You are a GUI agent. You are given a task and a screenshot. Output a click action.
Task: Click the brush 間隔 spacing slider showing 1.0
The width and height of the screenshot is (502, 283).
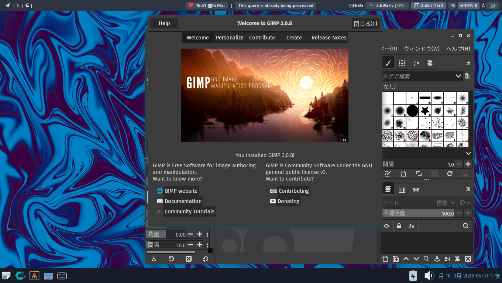(x=418, y=164)
